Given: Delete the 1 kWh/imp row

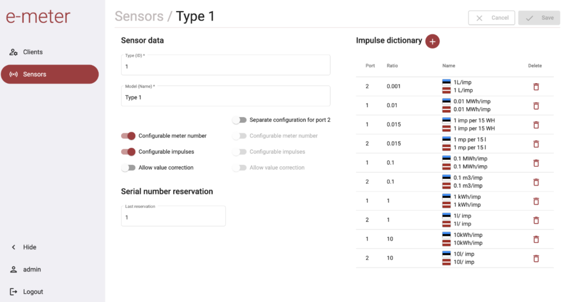Looking at the screenshot, I should pyautogui.click(x=536, y=201).
